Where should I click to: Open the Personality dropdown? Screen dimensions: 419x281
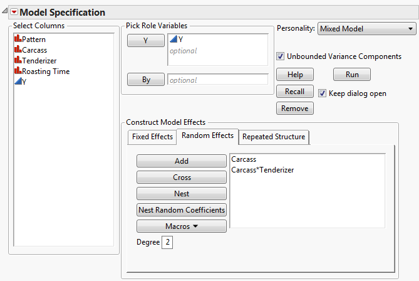[367, 28]
